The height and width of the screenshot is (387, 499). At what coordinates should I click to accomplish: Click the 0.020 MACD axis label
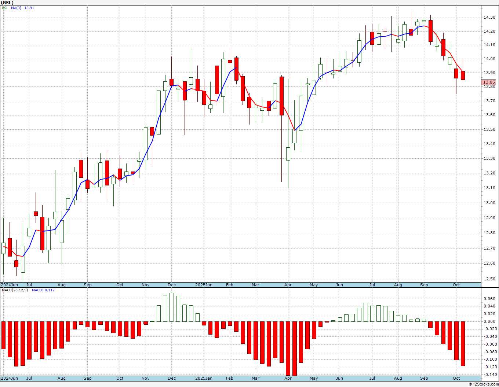[x=489, y=314]
